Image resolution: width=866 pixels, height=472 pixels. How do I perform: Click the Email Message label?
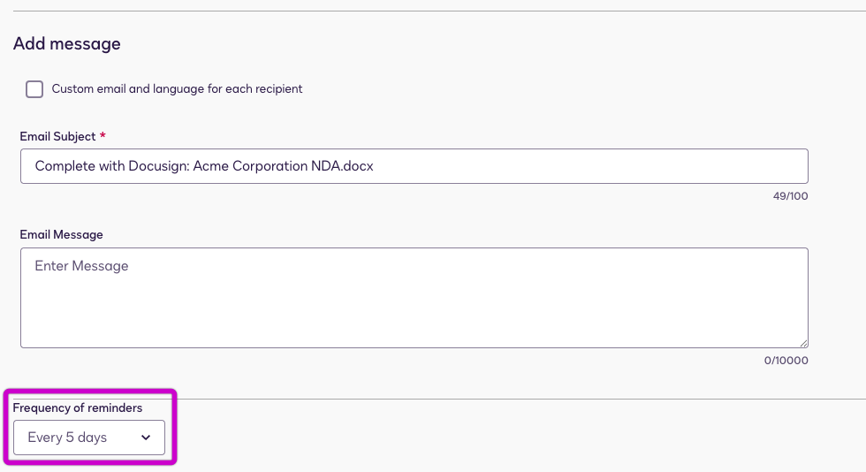(62, 235)
